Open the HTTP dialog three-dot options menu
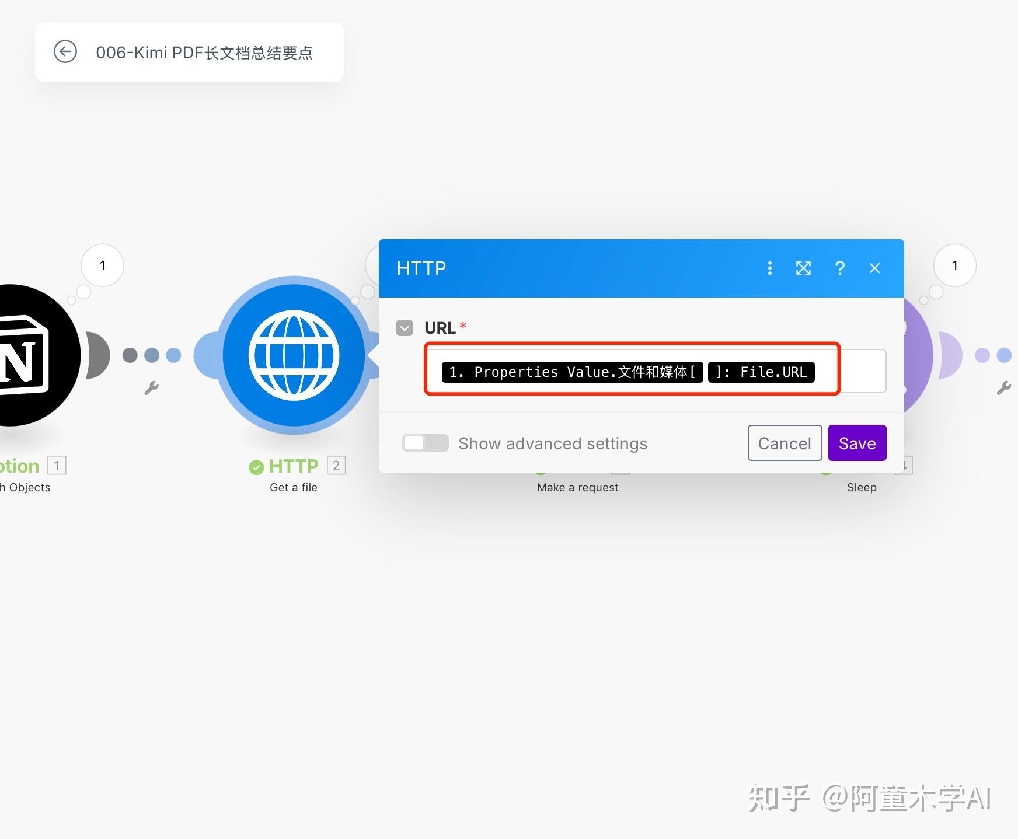This screenshot has width=1018, height=839. click(770, 268)
